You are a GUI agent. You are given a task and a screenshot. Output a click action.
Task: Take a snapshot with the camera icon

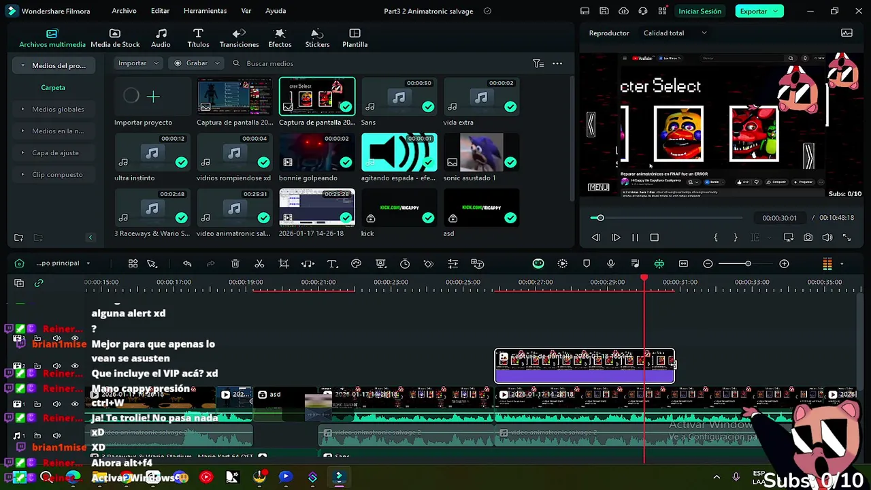tap(808, 238)
